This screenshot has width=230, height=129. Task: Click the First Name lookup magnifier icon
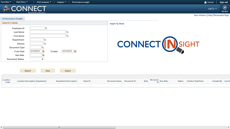point(68,36)
